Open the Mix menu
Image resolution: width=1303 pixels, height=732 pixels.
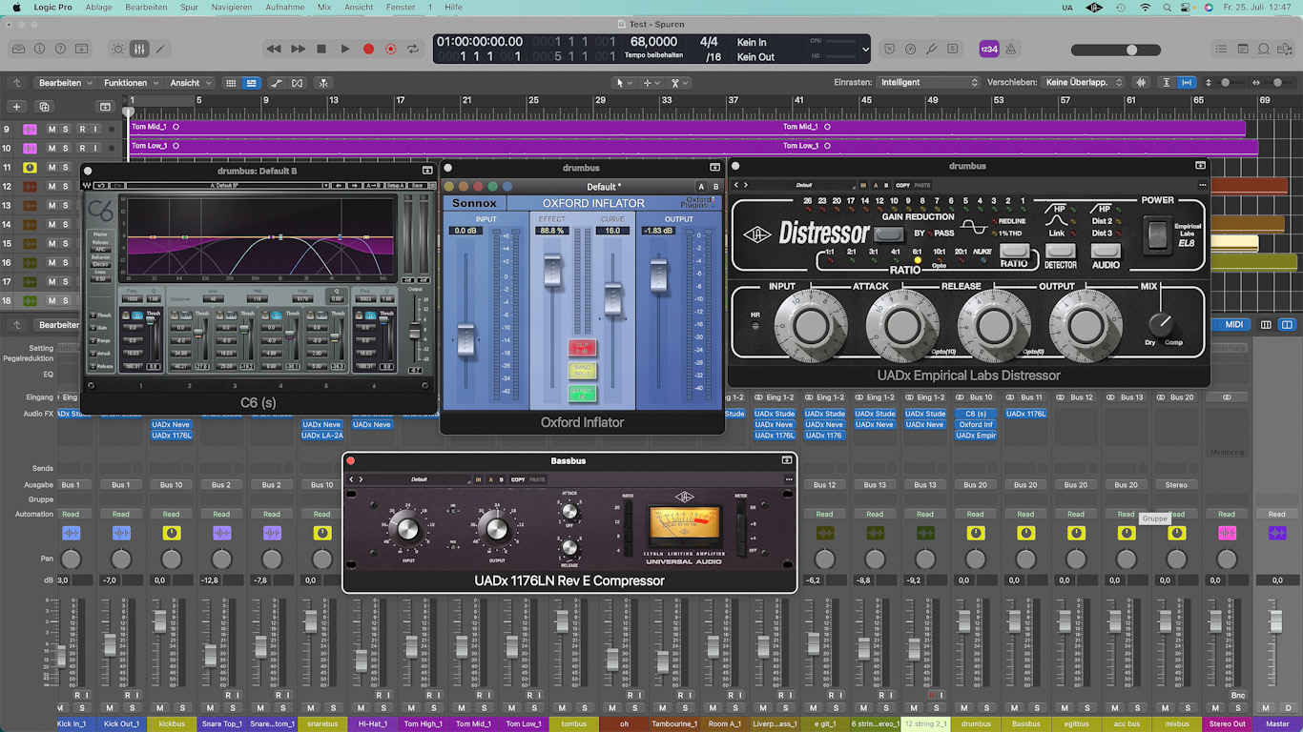click(324, 7)
